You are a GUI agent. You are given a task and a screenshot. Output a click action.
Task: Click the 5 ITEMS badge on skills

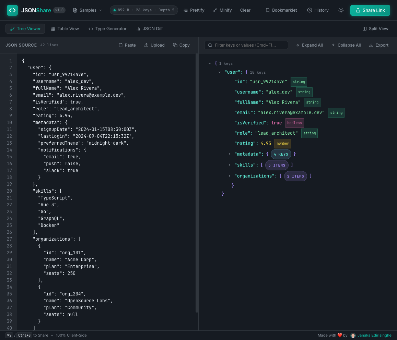pyautogui.click(x=277, y=165)
